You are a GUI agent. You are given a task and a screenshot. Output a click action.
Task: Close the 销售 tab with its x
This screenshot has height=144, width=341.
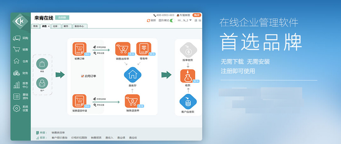(49, 26)
